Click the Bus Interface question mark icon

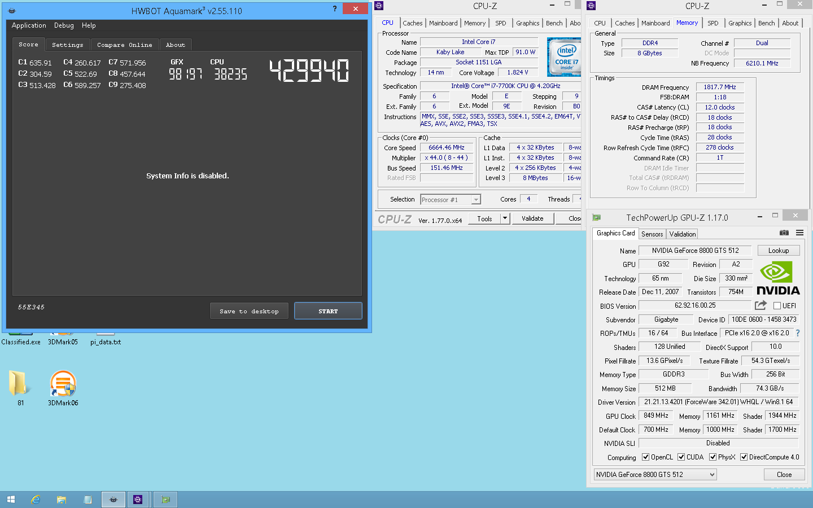point(798,333)
